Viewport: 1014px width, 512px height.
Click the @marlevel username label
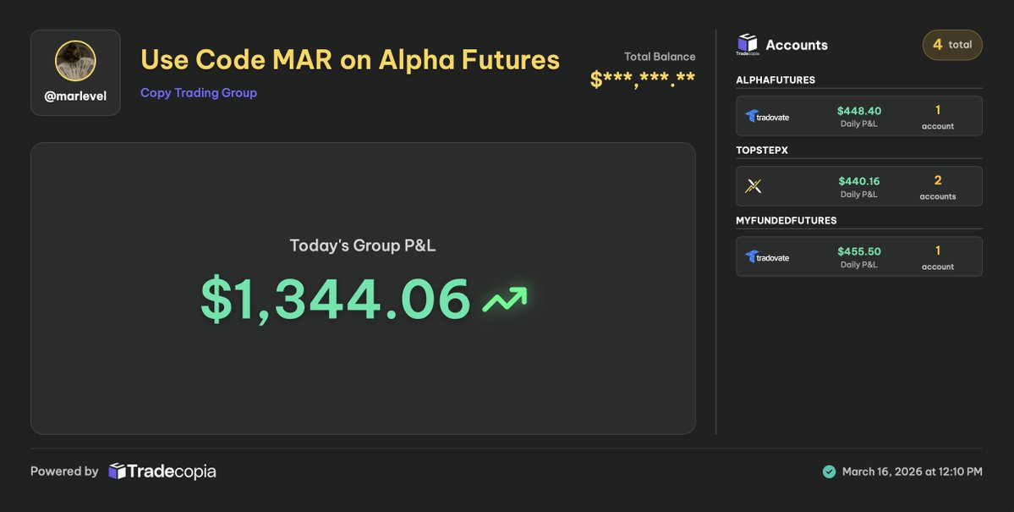tap(75, 96)
